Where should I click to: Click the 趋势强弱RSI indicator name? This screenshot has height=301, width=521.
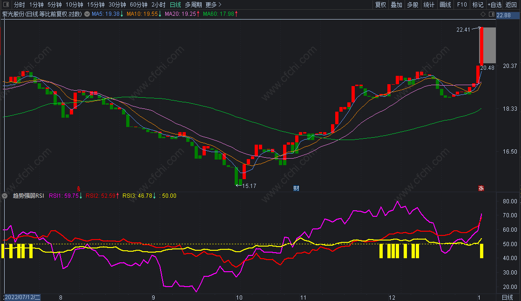pos(28,196)
